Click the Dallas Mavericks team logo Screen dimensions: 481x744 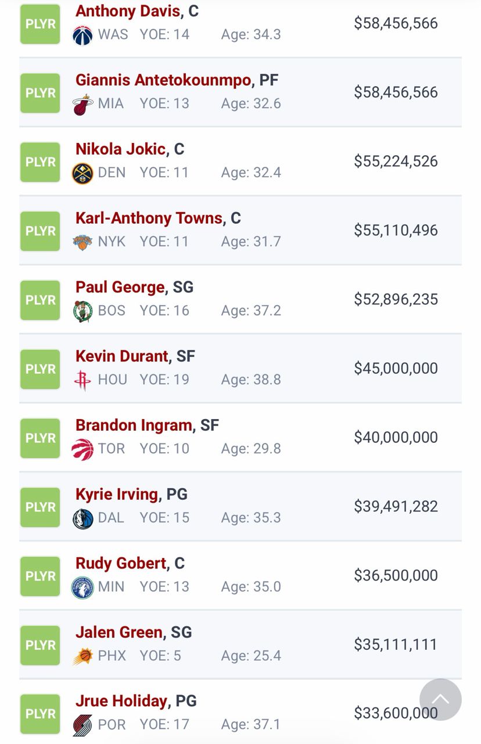click(82, 518)
